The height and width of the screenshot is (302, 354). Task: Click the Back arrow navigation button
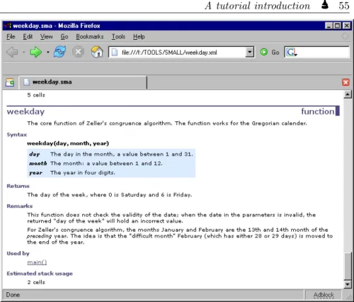(12, 52)
